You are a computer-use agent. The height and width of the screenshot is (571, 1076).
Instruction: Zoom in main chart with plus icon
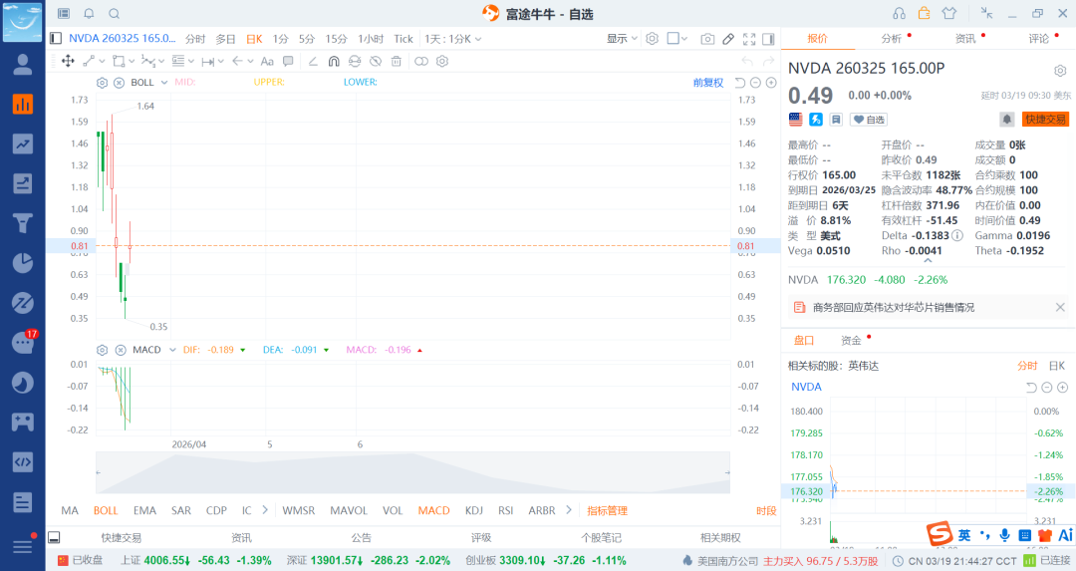tap(771, 83)
